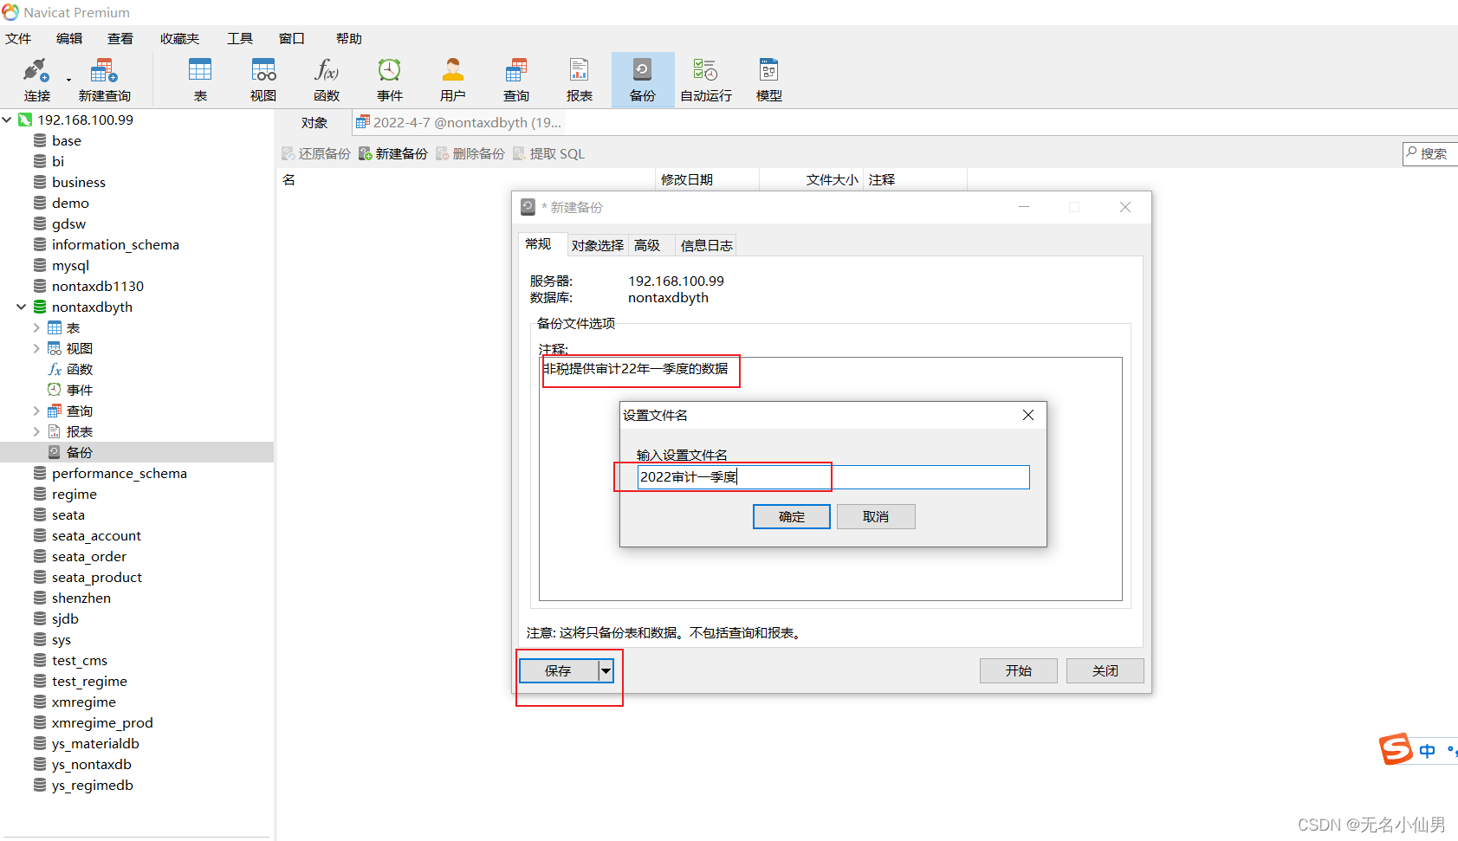Click the 注释 comment text area
This screenshot has width=1458, height=841.
point(831,479)
